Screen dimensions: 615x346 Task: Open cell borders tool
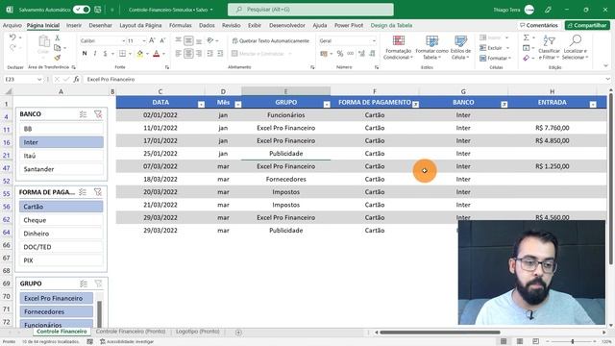123,54
